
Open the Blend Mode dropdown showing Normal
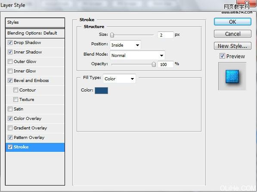pos(137,55)
